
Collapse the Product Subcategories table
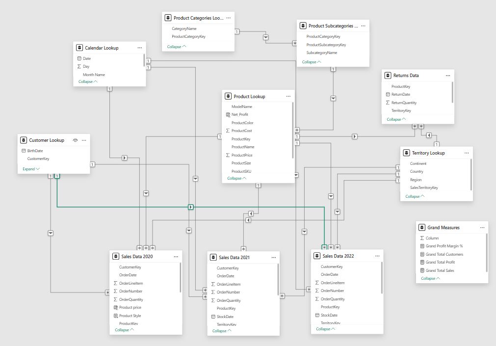click(312, 62)
